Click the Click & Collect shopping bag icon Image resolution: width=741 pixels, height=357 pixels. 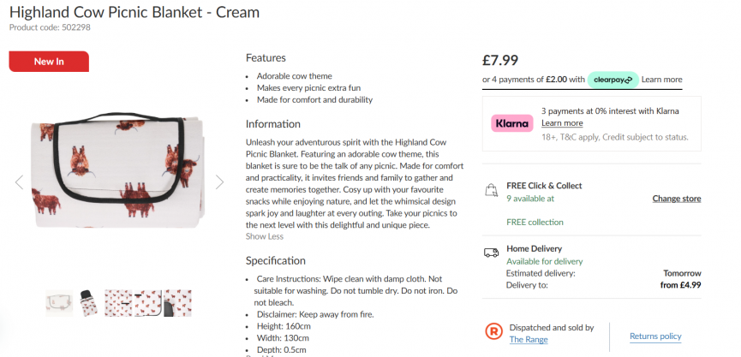click(x=492, y=190)
